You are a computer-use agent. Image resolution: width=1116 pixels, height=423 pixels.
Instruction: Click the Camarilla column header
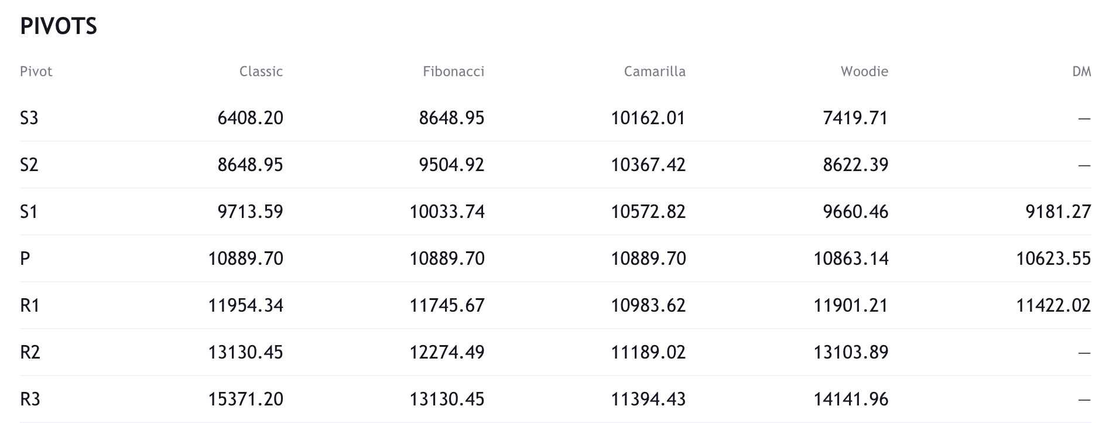[x=654, y=71]
